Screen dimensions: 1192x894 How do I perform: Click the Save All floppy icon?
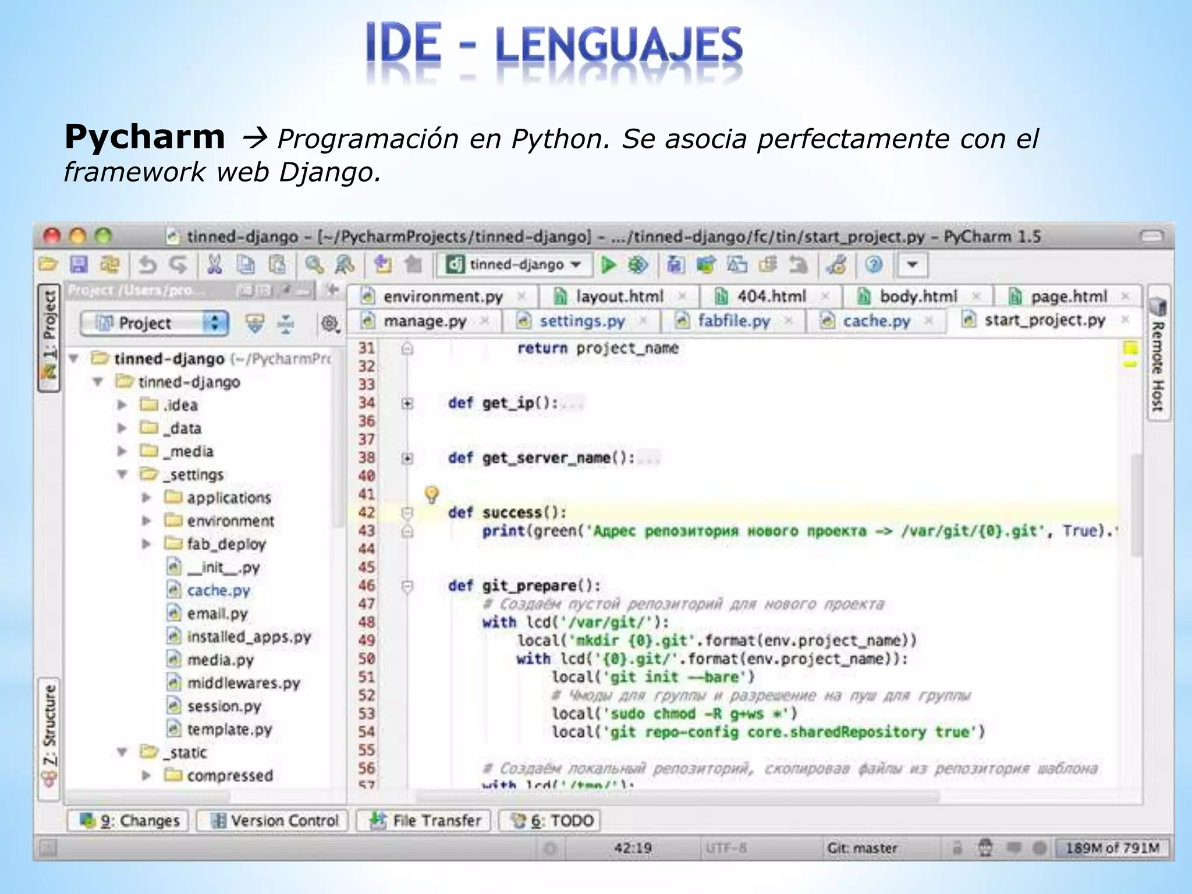click(x=79, y=265)
